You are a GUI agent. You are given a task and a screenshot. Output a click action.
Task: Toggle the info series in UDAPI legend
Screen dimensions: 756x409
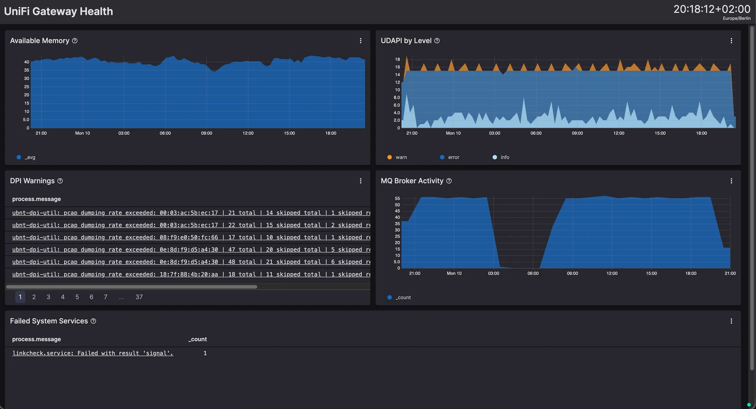pos(501,157)
